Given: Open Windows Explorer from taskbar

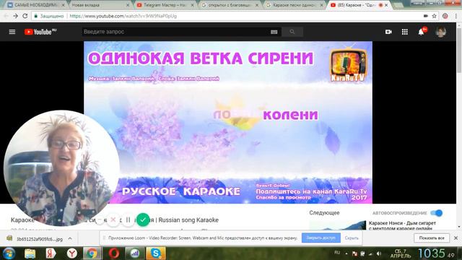Looking at the screenshot, I should 30,253.
